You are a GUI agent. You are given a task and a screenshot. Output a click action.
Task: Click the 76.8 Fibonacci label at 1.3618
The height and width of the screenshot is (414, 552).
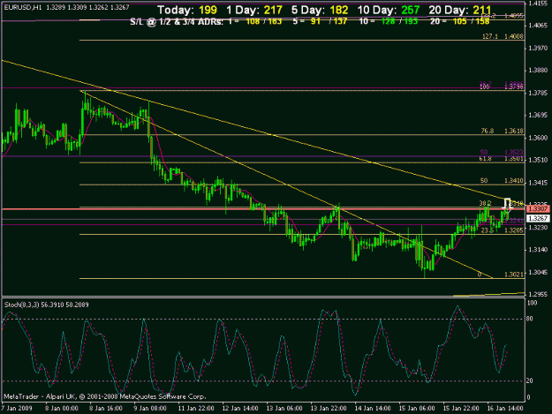(502, 131)
